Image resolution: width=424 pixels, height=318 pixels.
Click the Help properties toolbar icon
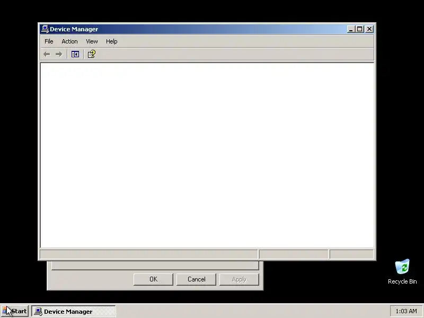coord(91,54)
